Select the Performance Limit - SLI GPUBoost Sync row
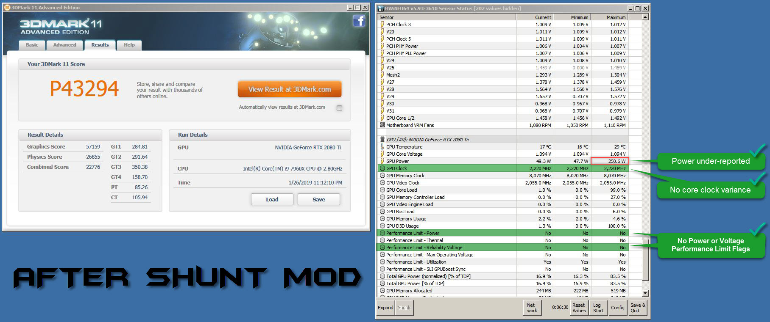 coord(503,269)
